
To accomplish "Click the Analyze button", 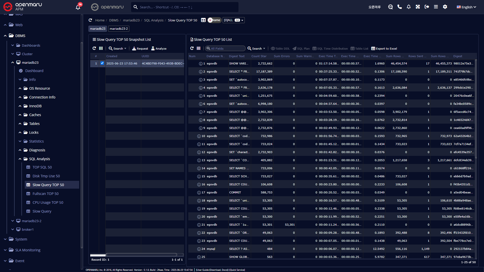I will coord(159,49).
